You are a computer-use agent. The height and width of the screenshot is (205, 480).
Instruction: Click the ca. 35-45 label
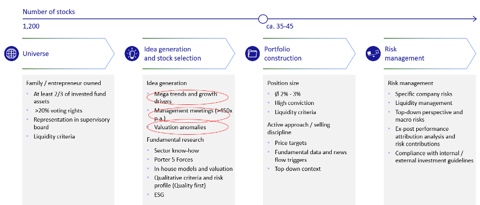point(280,27)
